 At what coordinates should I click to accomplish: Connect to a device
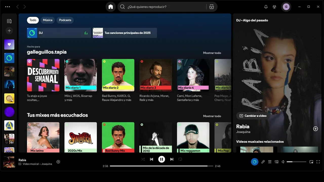pos(277,162)
